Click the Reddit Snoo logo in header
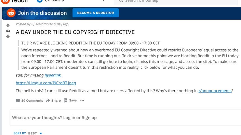The image size is (241, 135). [5, 1]
